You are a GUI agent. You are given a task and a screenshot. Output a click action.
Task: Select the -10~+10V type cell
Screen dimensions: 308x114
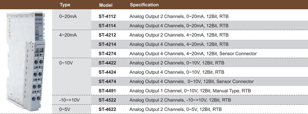point(69,100)
